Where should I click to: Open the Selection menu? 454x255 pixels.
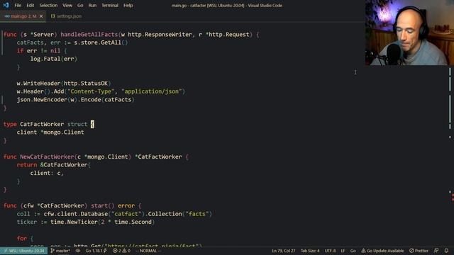click(x=48, y=5)
